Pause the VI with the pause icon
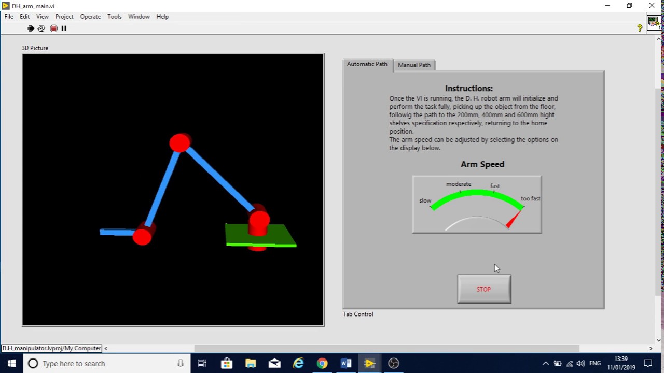Viewport: 664px width, 373px height. pos(64,28)
